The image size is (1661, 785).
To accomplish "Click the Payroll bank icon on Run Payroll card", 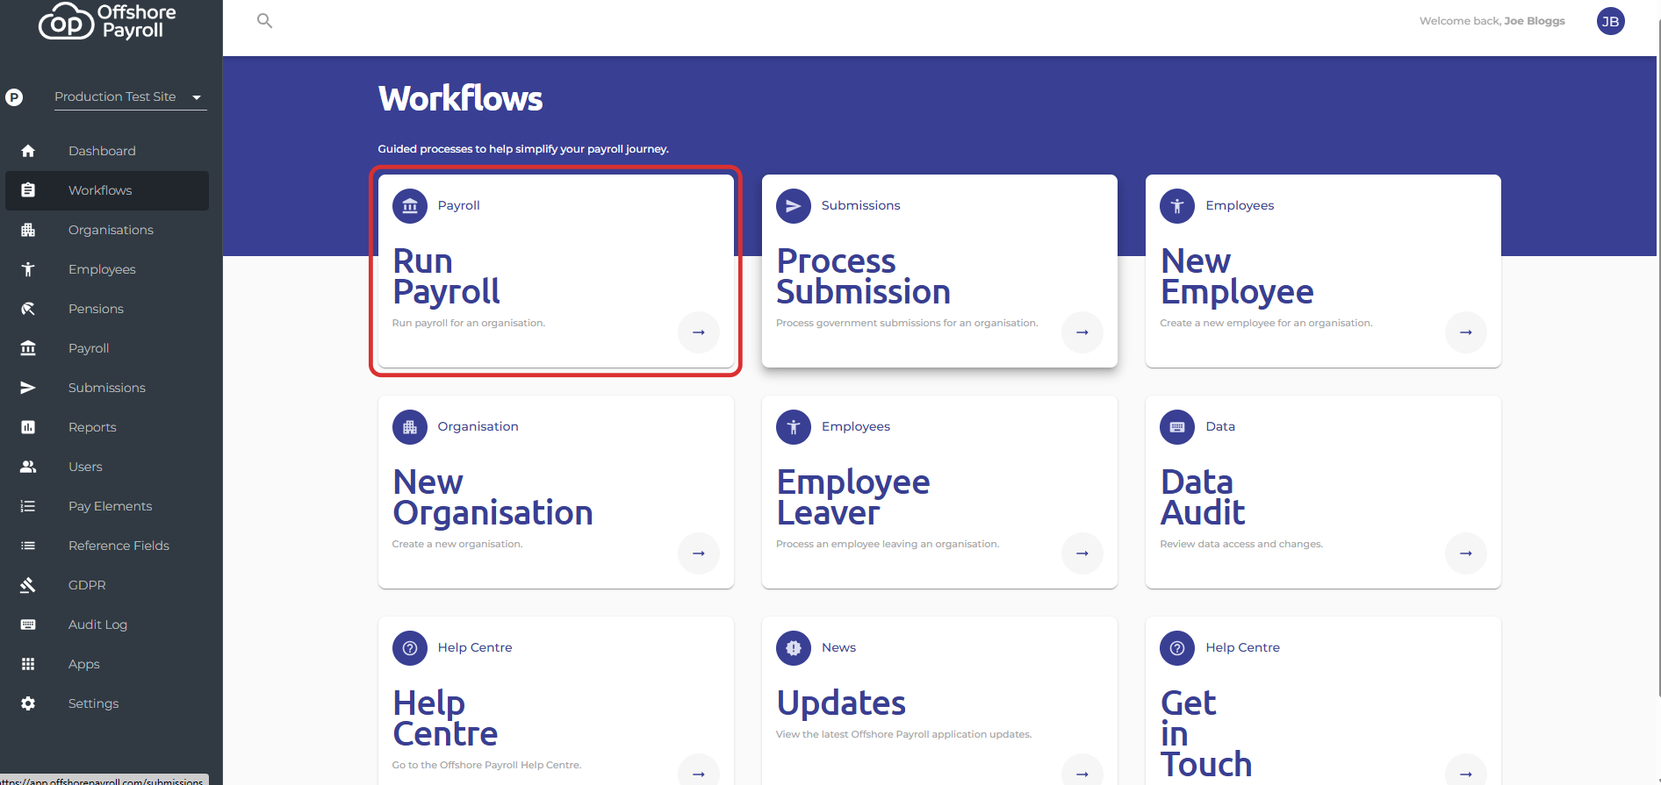I will pos(410,206).
